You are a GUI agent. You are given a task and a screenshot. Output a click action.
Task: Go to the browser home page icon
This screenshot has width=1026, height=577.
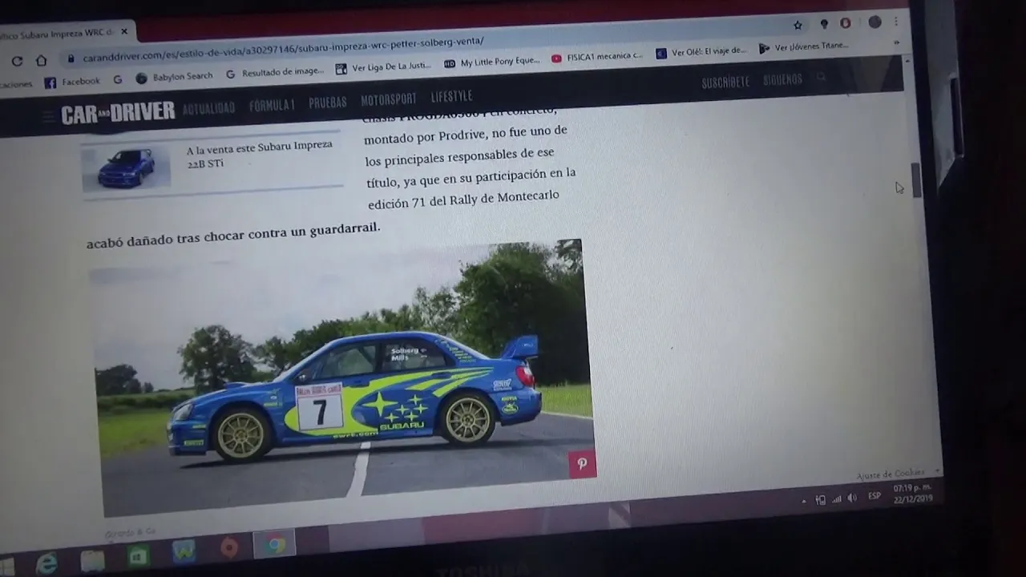pyautogui.click(x=41, y=60)
